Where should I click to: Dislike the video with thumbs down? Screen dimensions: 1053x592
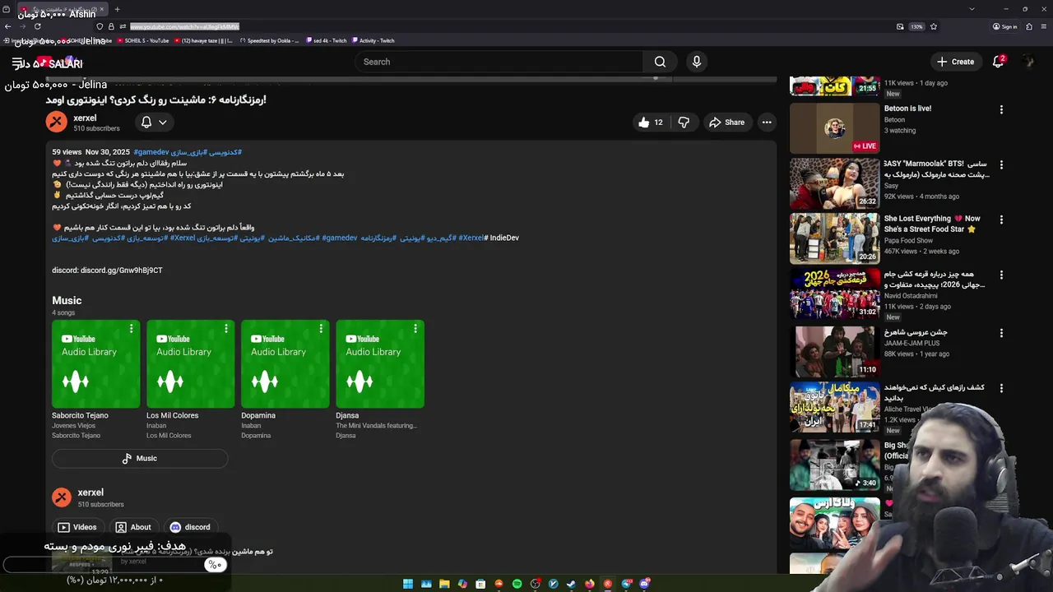pyautogui.click(x=684, y=123)
